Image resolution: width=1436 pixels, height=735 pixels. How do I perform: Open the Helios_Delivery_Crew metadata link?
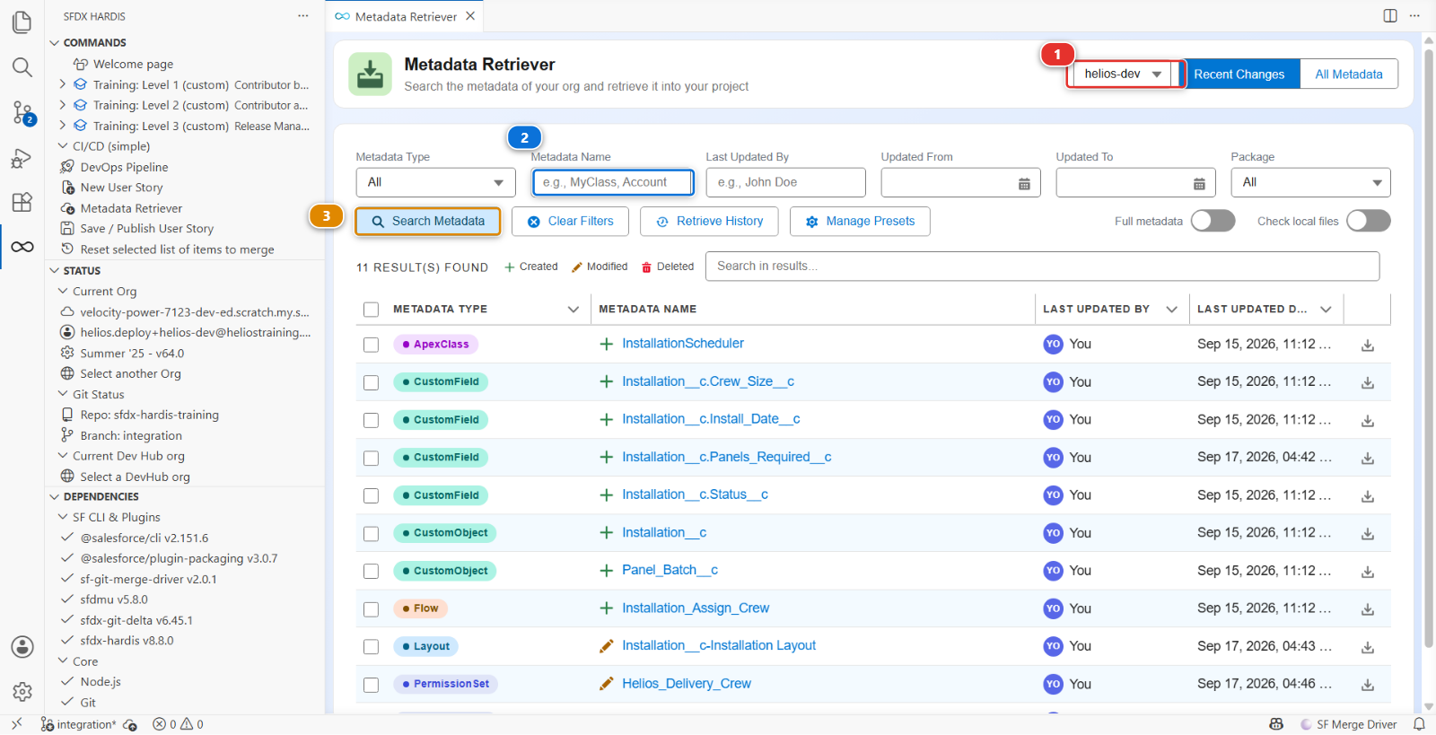click(687, 683)
